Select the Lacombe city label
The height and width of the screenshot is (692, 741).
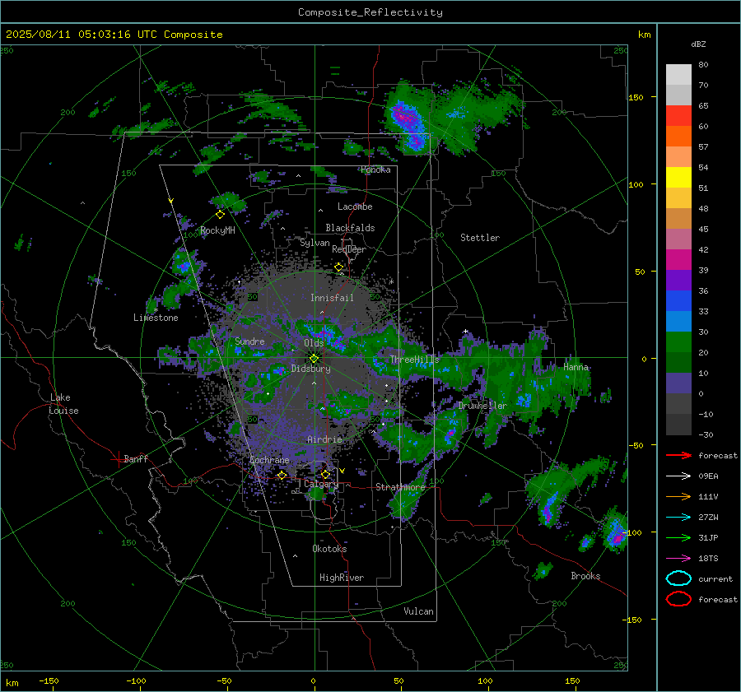pos(355,207)
